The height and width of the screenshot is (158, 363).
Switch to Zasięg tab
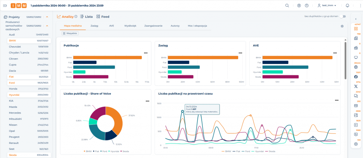(x=94, y=26)
